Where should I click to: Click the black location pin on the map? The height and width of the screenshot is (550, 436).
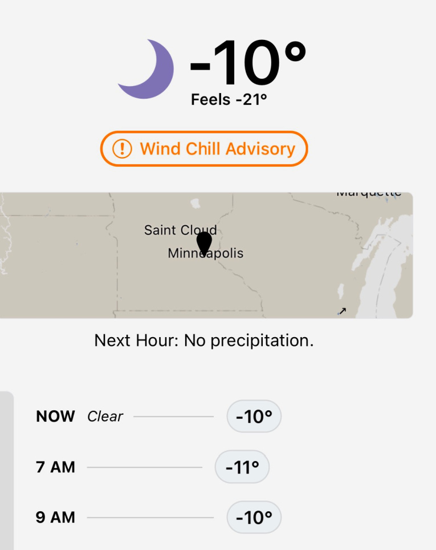[204, 242]
